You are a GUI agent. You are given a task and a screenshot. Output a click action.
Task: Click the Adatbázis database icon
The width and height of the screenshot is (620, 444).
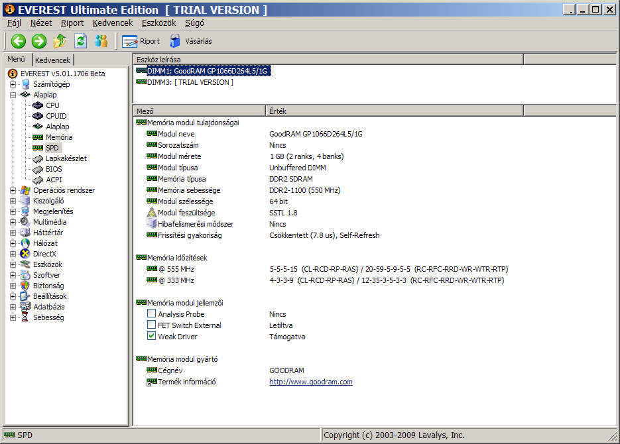(25, 307)
